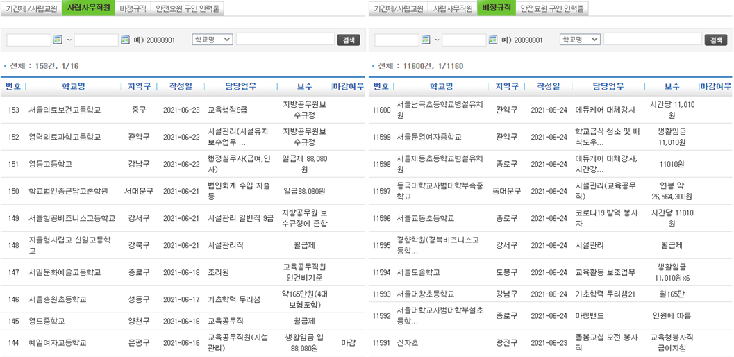This screenshot has height=357, width=734.
Task: Focus search keyword field in left panel
Action: 285,40
